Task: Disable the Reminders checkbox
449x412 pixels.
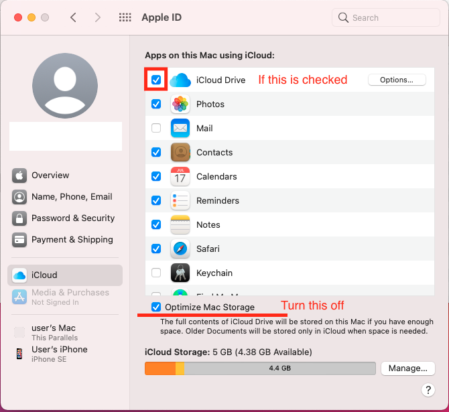Action: (x=156, y=200)
